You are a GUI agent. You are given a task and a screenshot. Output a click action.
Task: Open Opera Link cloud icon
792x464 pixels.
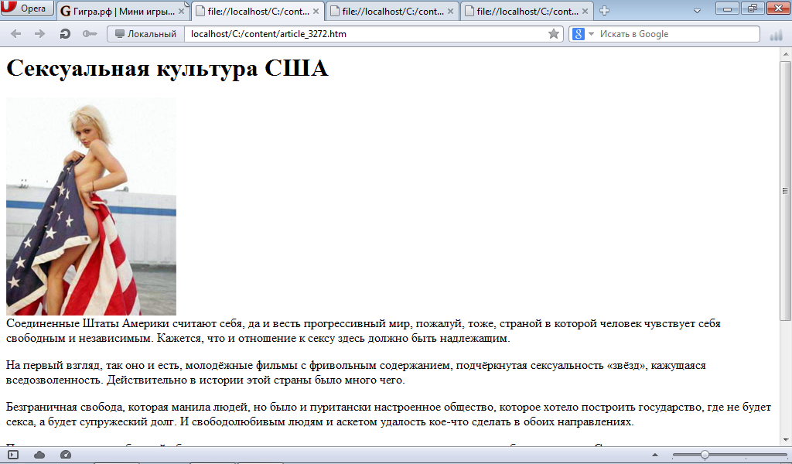click(39, 455)
